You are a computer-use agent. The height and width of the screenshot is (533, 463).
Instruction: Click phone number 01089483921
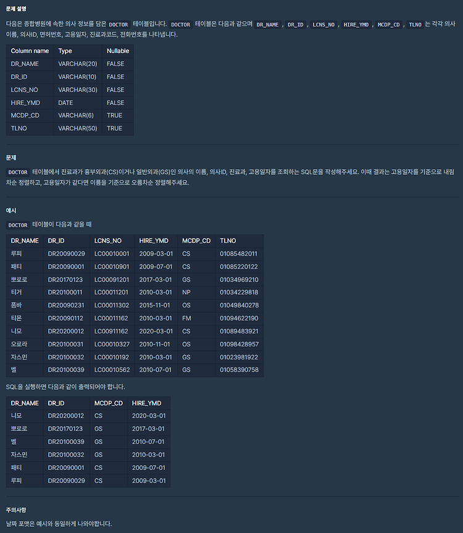[239, 331]
